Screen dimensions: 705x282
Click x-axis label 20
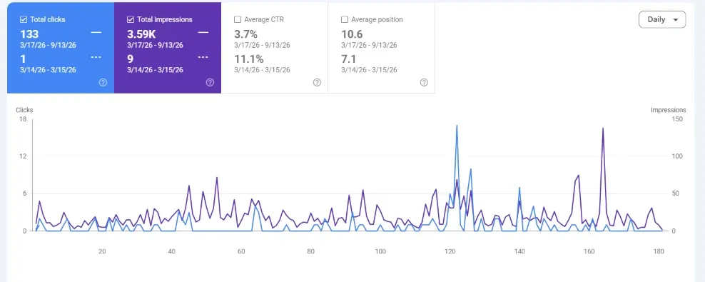[x=102, y=251]
